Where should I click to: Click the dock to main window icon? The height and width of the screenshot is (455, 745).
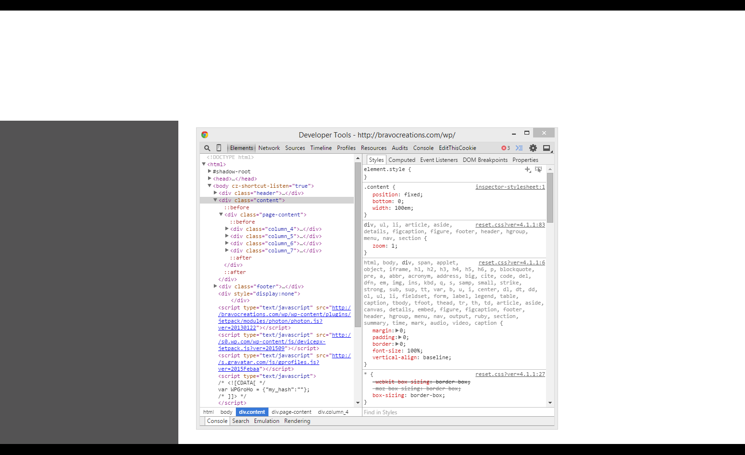click(x=547, y=148)
